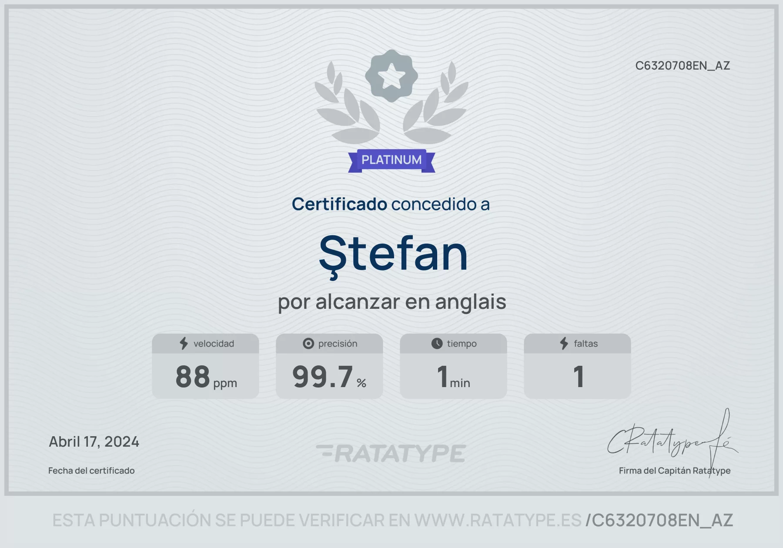Click the 'Certificado concedido a' heading

(391, 204)
